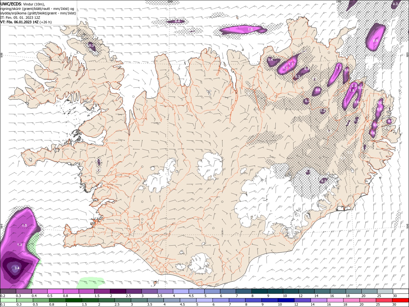Select the 'VT: Fös. 06.01.2023 14Z' valid time
Viewport: 409px width, 307px height.
[19, 22]
